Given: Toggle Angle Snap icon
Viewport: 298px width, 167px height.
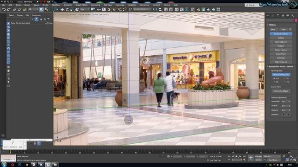Looking at the screenshot, I should 115,9.
